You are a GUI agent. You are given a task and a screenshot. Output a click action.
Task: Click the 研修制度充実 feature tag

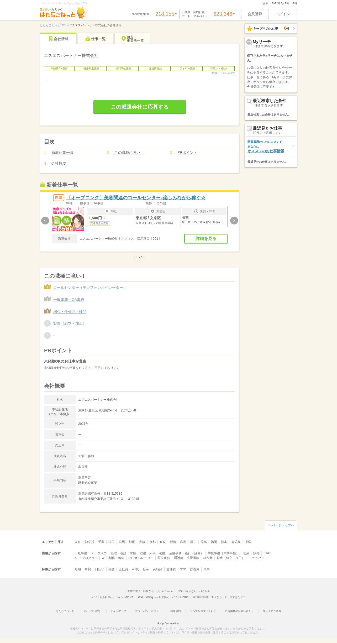(x=91, y=69)
